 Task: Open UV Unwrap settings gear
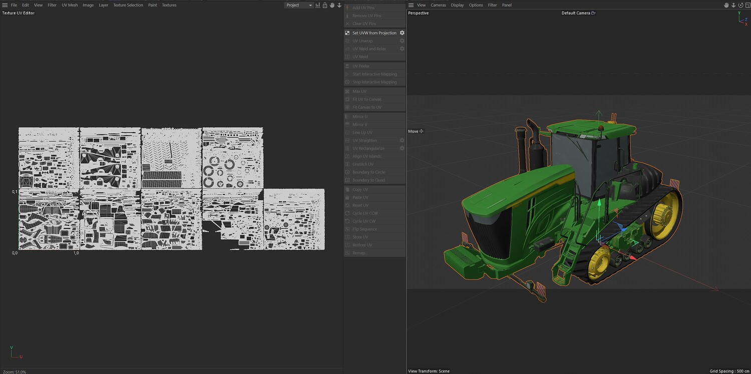pyautogui.click(x=402, y=41)
